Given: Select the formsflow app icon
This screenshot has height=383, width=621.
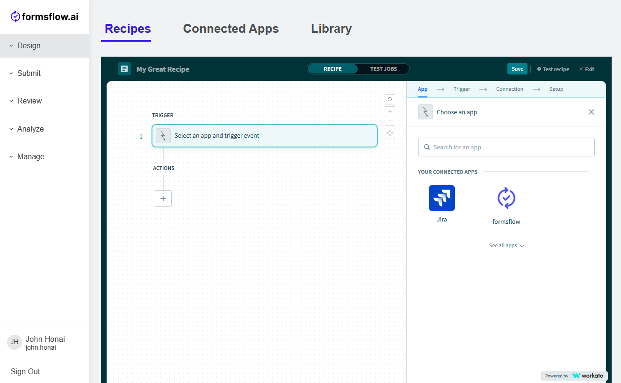Looking at the screenshot, I should pyautogui.click(x=506, y=198).
